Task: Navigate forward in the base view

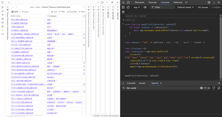Action: click(16, 7)
